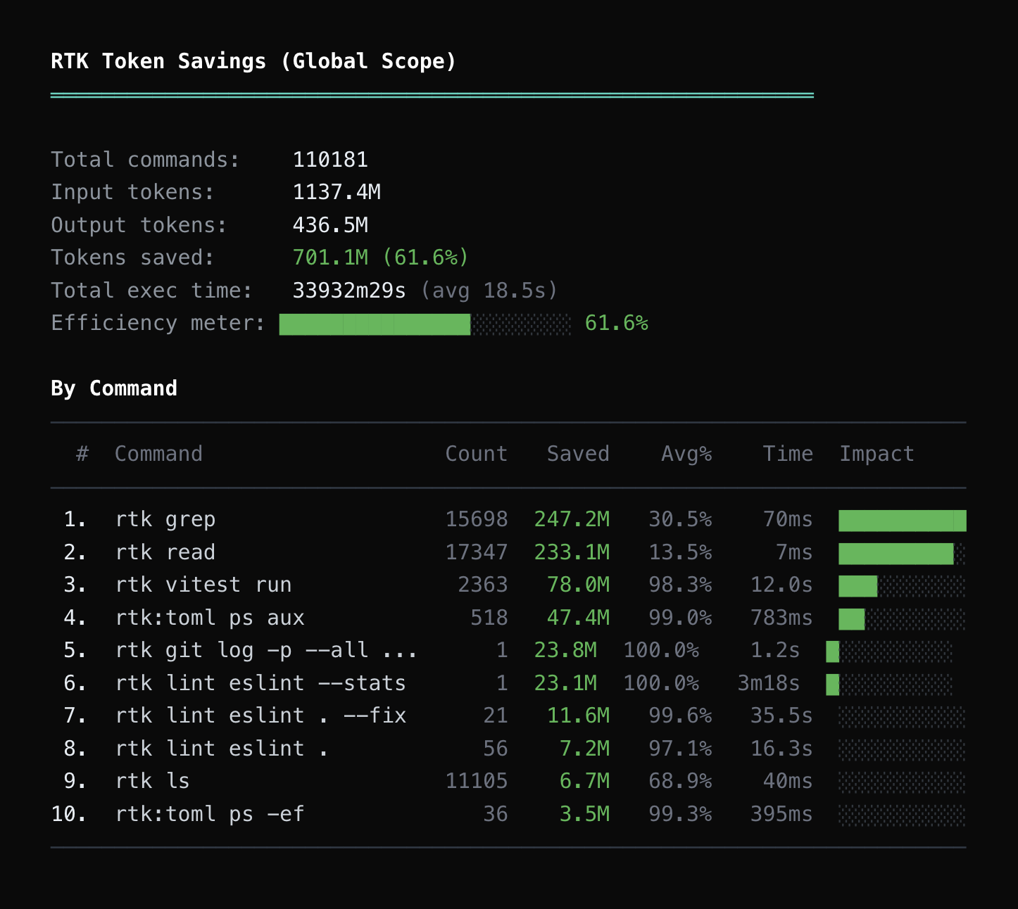Click the 'rtk grep' command row
Viewport: 1018px width, 909px height.
[x=508, y=520]
